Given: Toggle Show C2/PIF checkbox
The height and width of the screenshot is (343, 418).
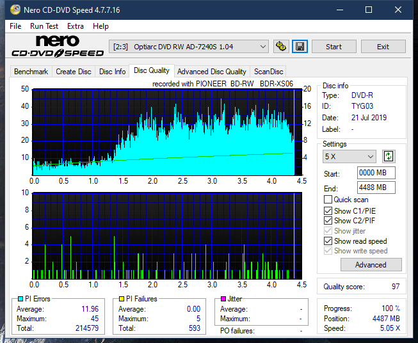Looking at the screenshot, I should pos(328,221).
